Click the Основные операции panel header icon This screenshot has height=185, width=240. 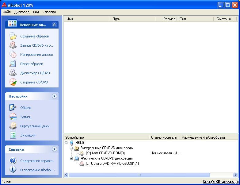(12, 24)
